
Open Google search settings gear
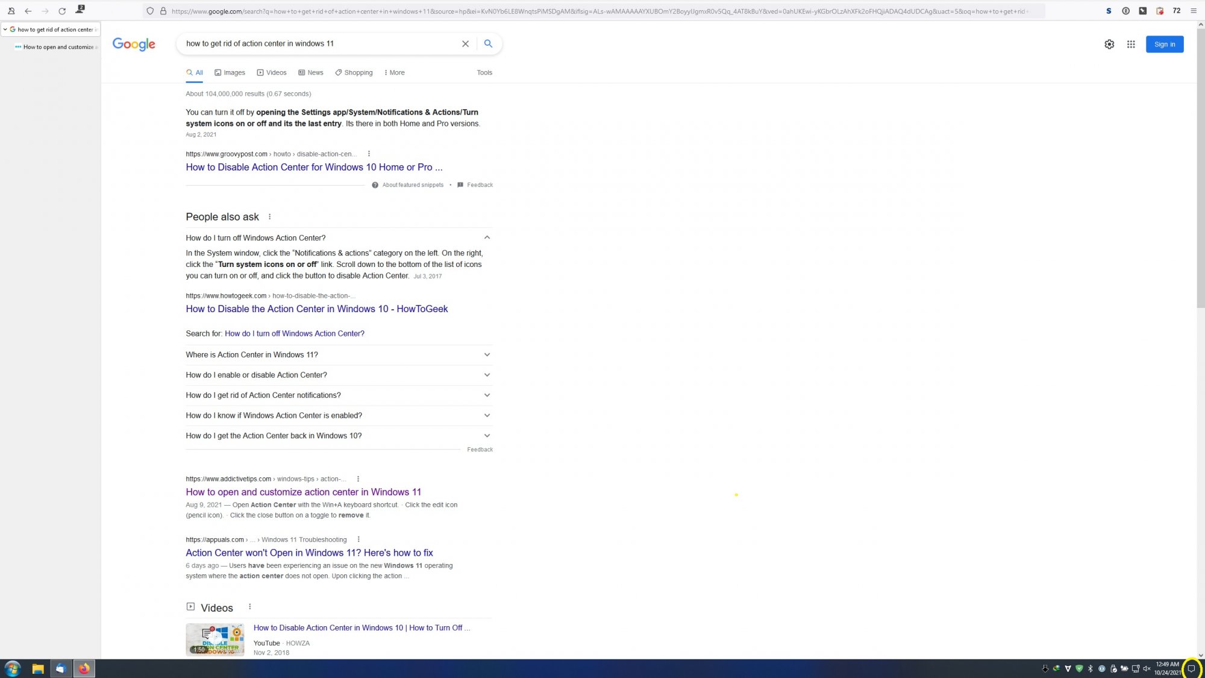click(x=1109, y=44)
